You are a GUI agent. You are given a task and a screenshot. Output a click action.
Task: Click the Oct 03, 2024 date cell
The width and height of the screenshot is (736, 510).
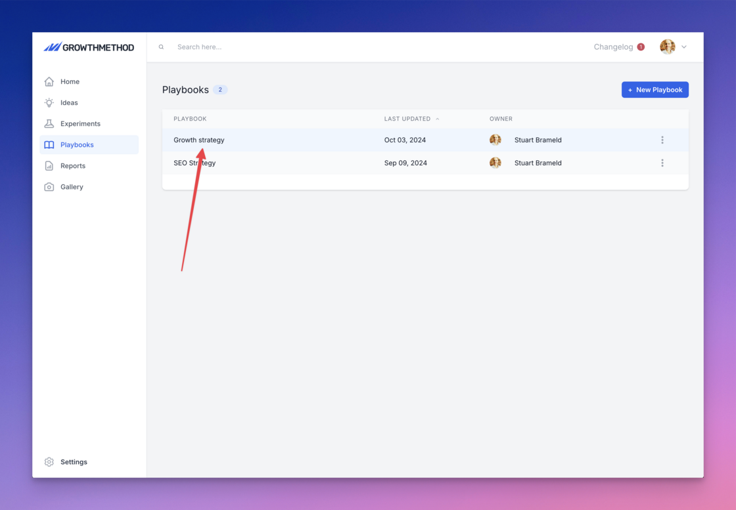tap(405, 140)
